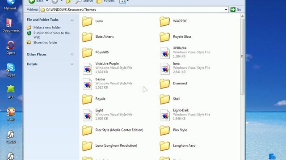The width and height of the screenshot is (286, 160).
Task: Click the Views toolbar icon
Action: point(122,1)
